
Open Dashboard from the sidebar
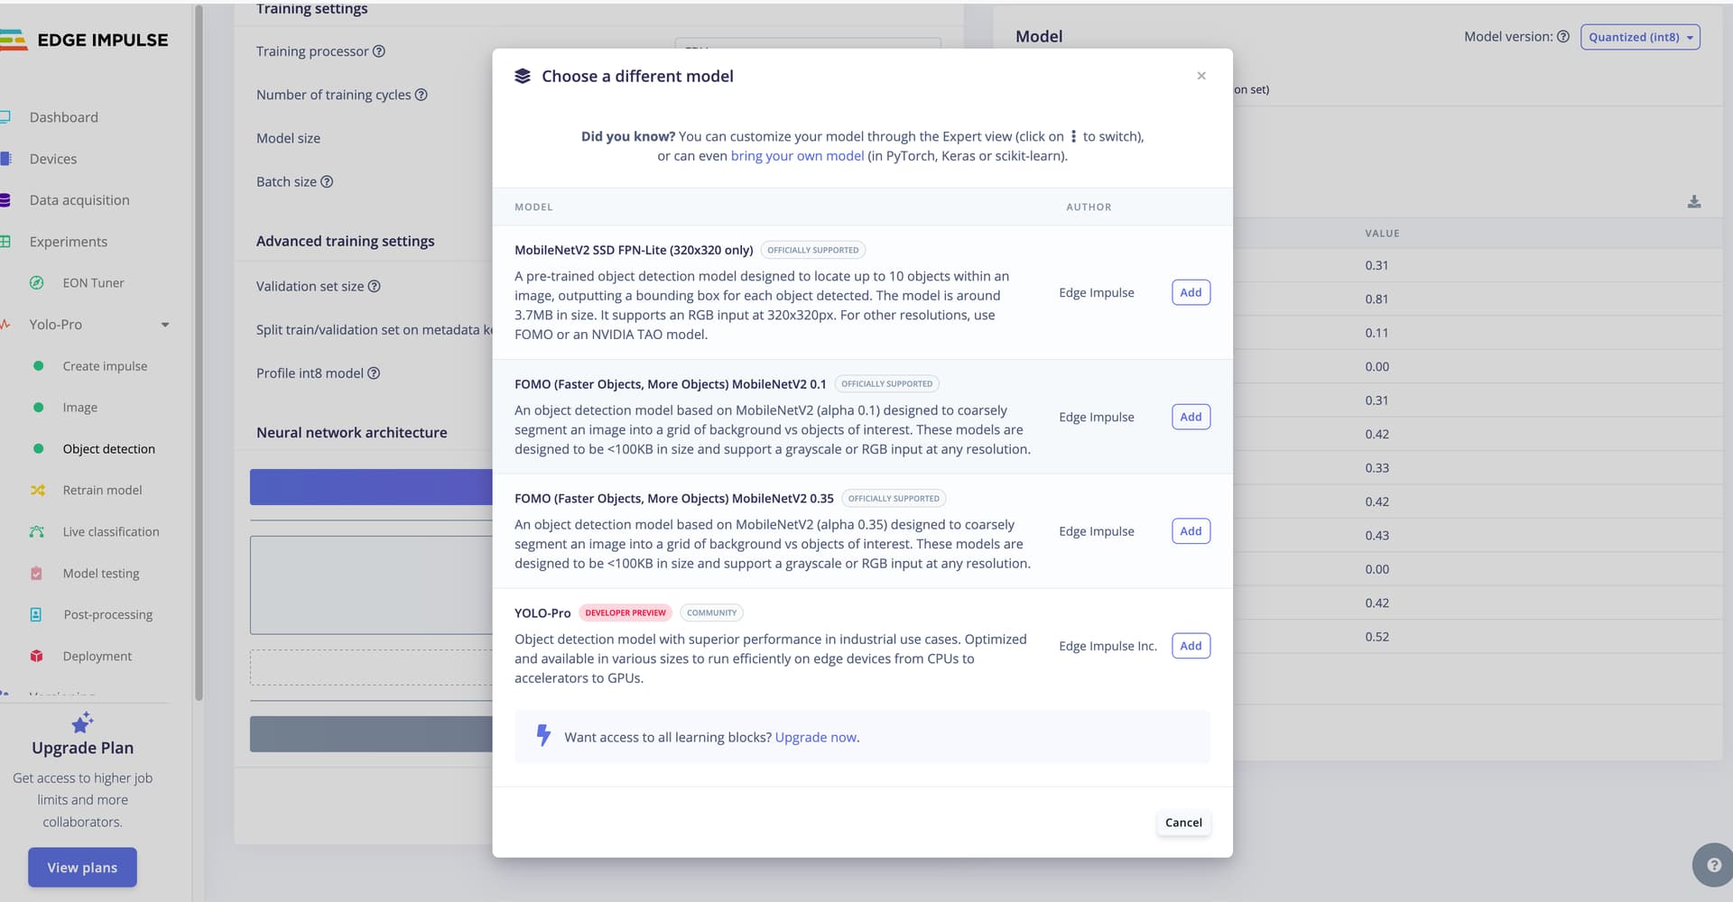pyautogui.click(x=63, y=117)
